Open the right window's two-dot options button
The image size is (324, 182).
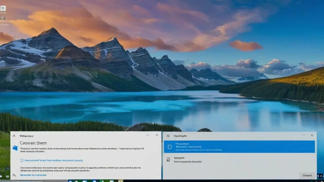pyautogui.click(x=303, y=135)
